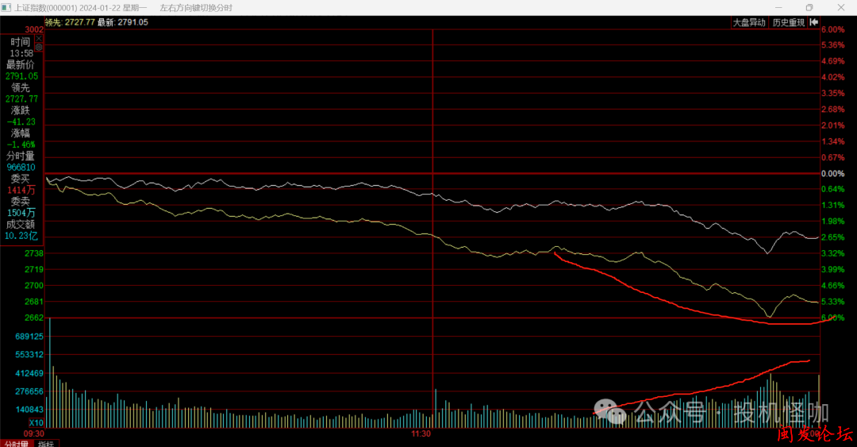Click the 2.01% percent axis label
Viewport: 857px width, 447px height.
833,125
